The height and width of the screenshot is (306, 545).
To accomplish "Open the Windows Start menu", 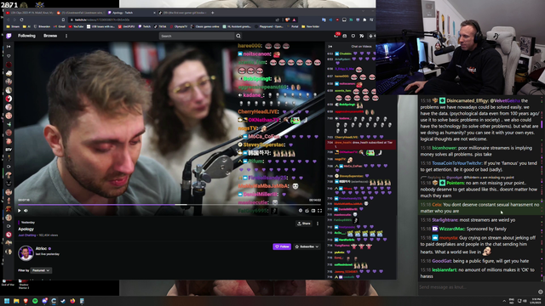I will (x=7, y=301).
